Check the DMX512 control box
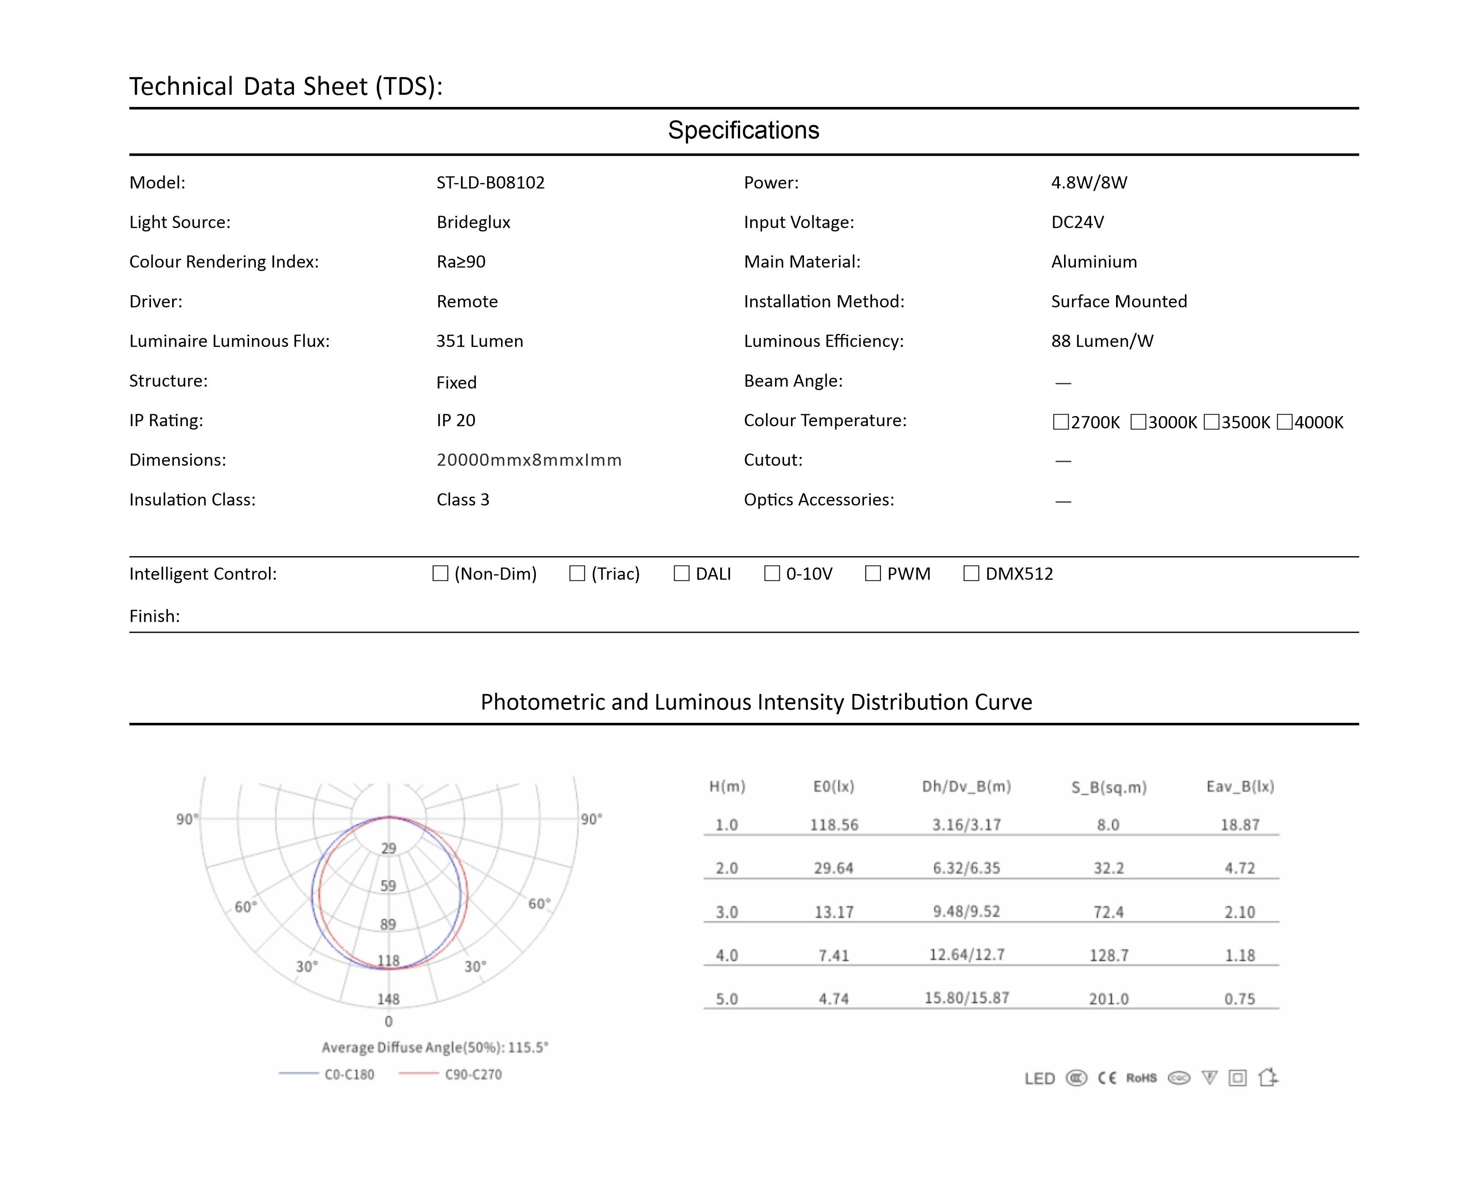 (971, 574)
